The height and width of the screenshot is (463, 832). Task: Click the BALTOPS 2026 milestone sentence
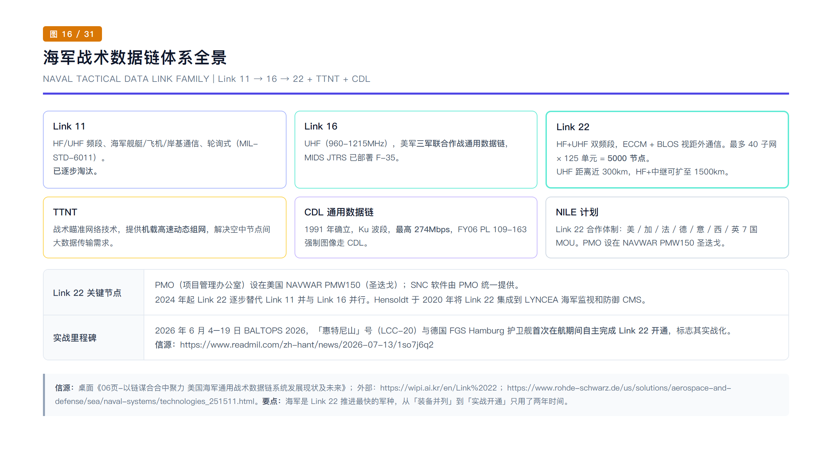point(444,331)
